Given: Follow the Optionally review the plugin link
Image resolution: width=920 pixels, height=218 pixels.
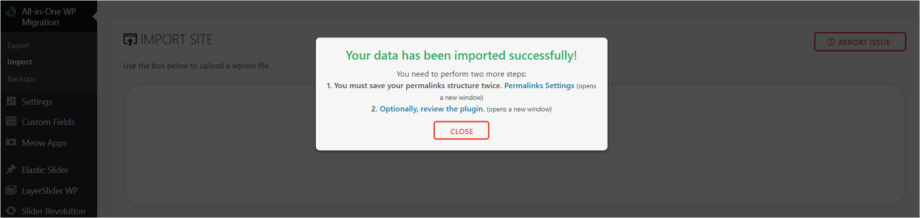Looking at the screenshot, I should [432, 109].
